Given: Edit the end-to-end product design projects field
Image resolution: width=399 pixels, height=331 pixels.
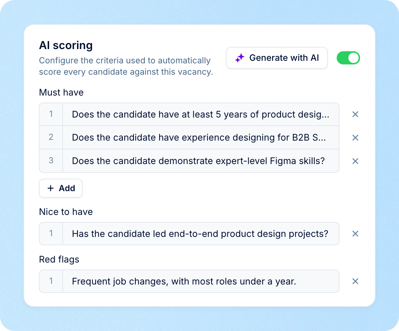Looking at the screenshot, I should (x=201, y=234).
